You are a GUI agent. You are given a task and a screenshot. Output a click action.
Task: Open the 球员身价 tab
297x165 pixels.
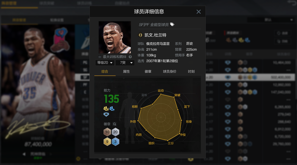(169, 71)
